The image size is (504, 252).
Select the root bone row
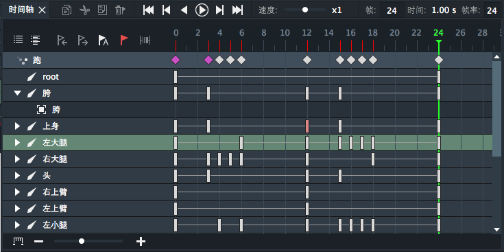coord(248,77)
